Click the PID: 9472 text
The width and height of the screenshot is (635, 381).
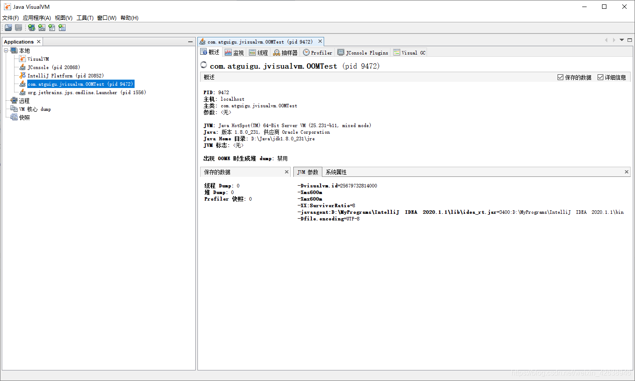click(216, 92)
